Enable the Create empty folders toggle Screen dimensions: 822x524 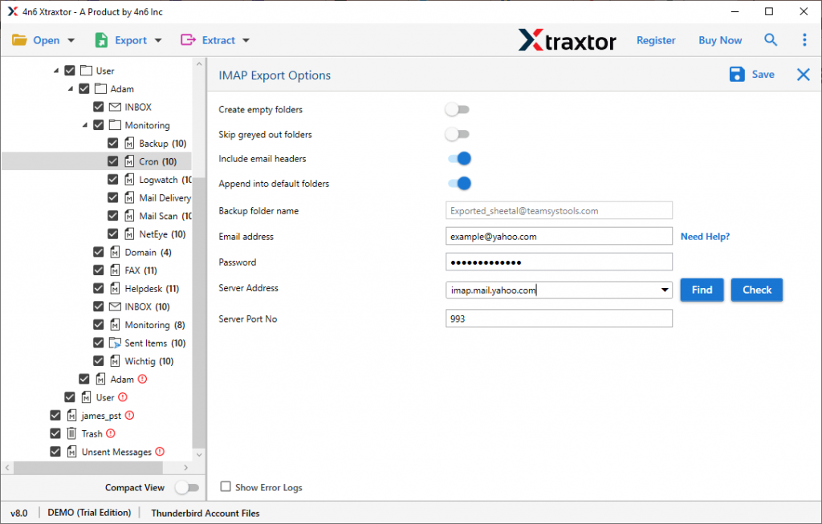[458, 109]
